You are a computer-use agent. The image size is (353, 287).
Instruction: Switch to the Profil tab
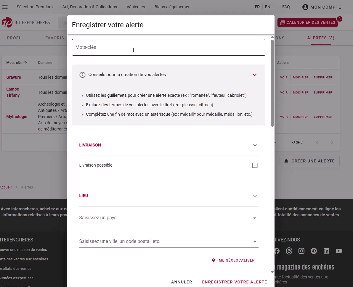(15, 38)
